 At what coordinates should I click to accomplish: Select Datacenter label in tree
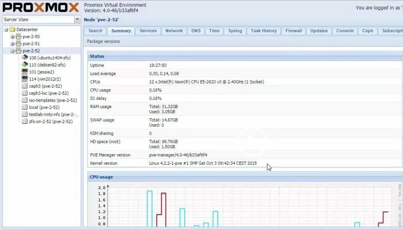(27, 29)
